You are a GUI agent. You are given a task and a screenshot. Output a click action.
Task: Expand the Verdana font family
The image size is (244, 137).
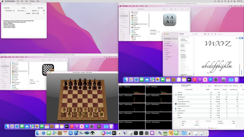[180, 45]
